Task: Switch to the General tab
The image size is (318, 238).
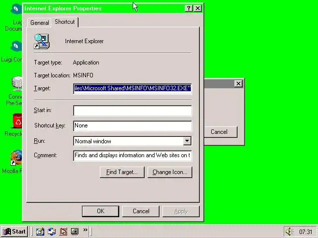Action: [x=39, y=23]
